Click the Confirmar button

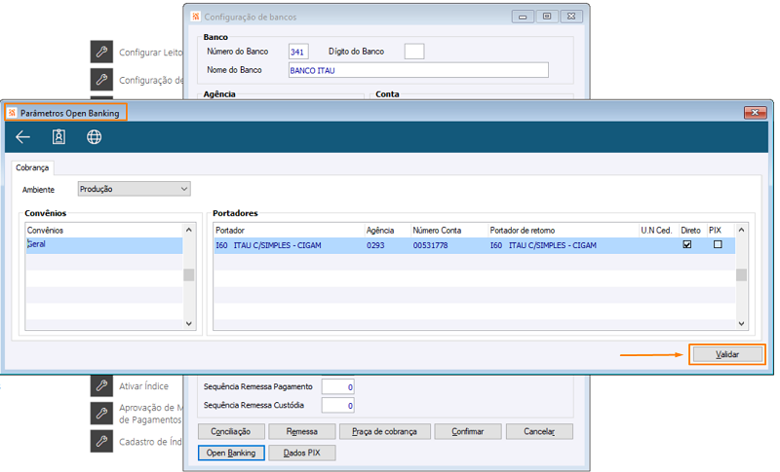468,431
